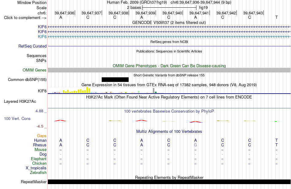Click the OMIM Genes label
291x189 pixels.
35,70
